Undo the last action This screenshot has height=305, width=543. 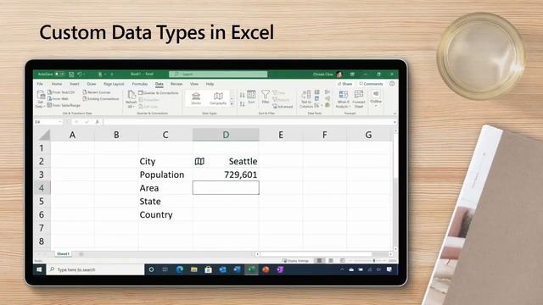(80, 74)
